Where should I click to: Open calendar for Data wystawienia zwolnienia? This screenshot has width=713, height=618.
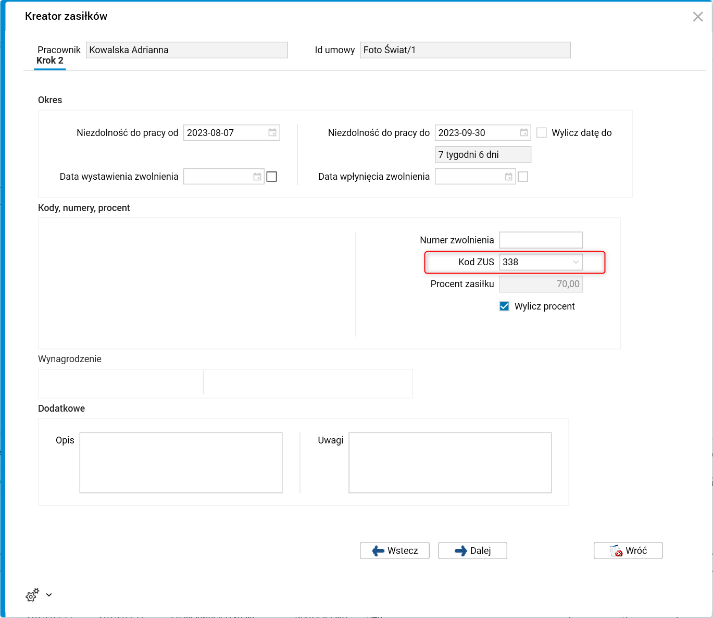click(x=257, y=177)
